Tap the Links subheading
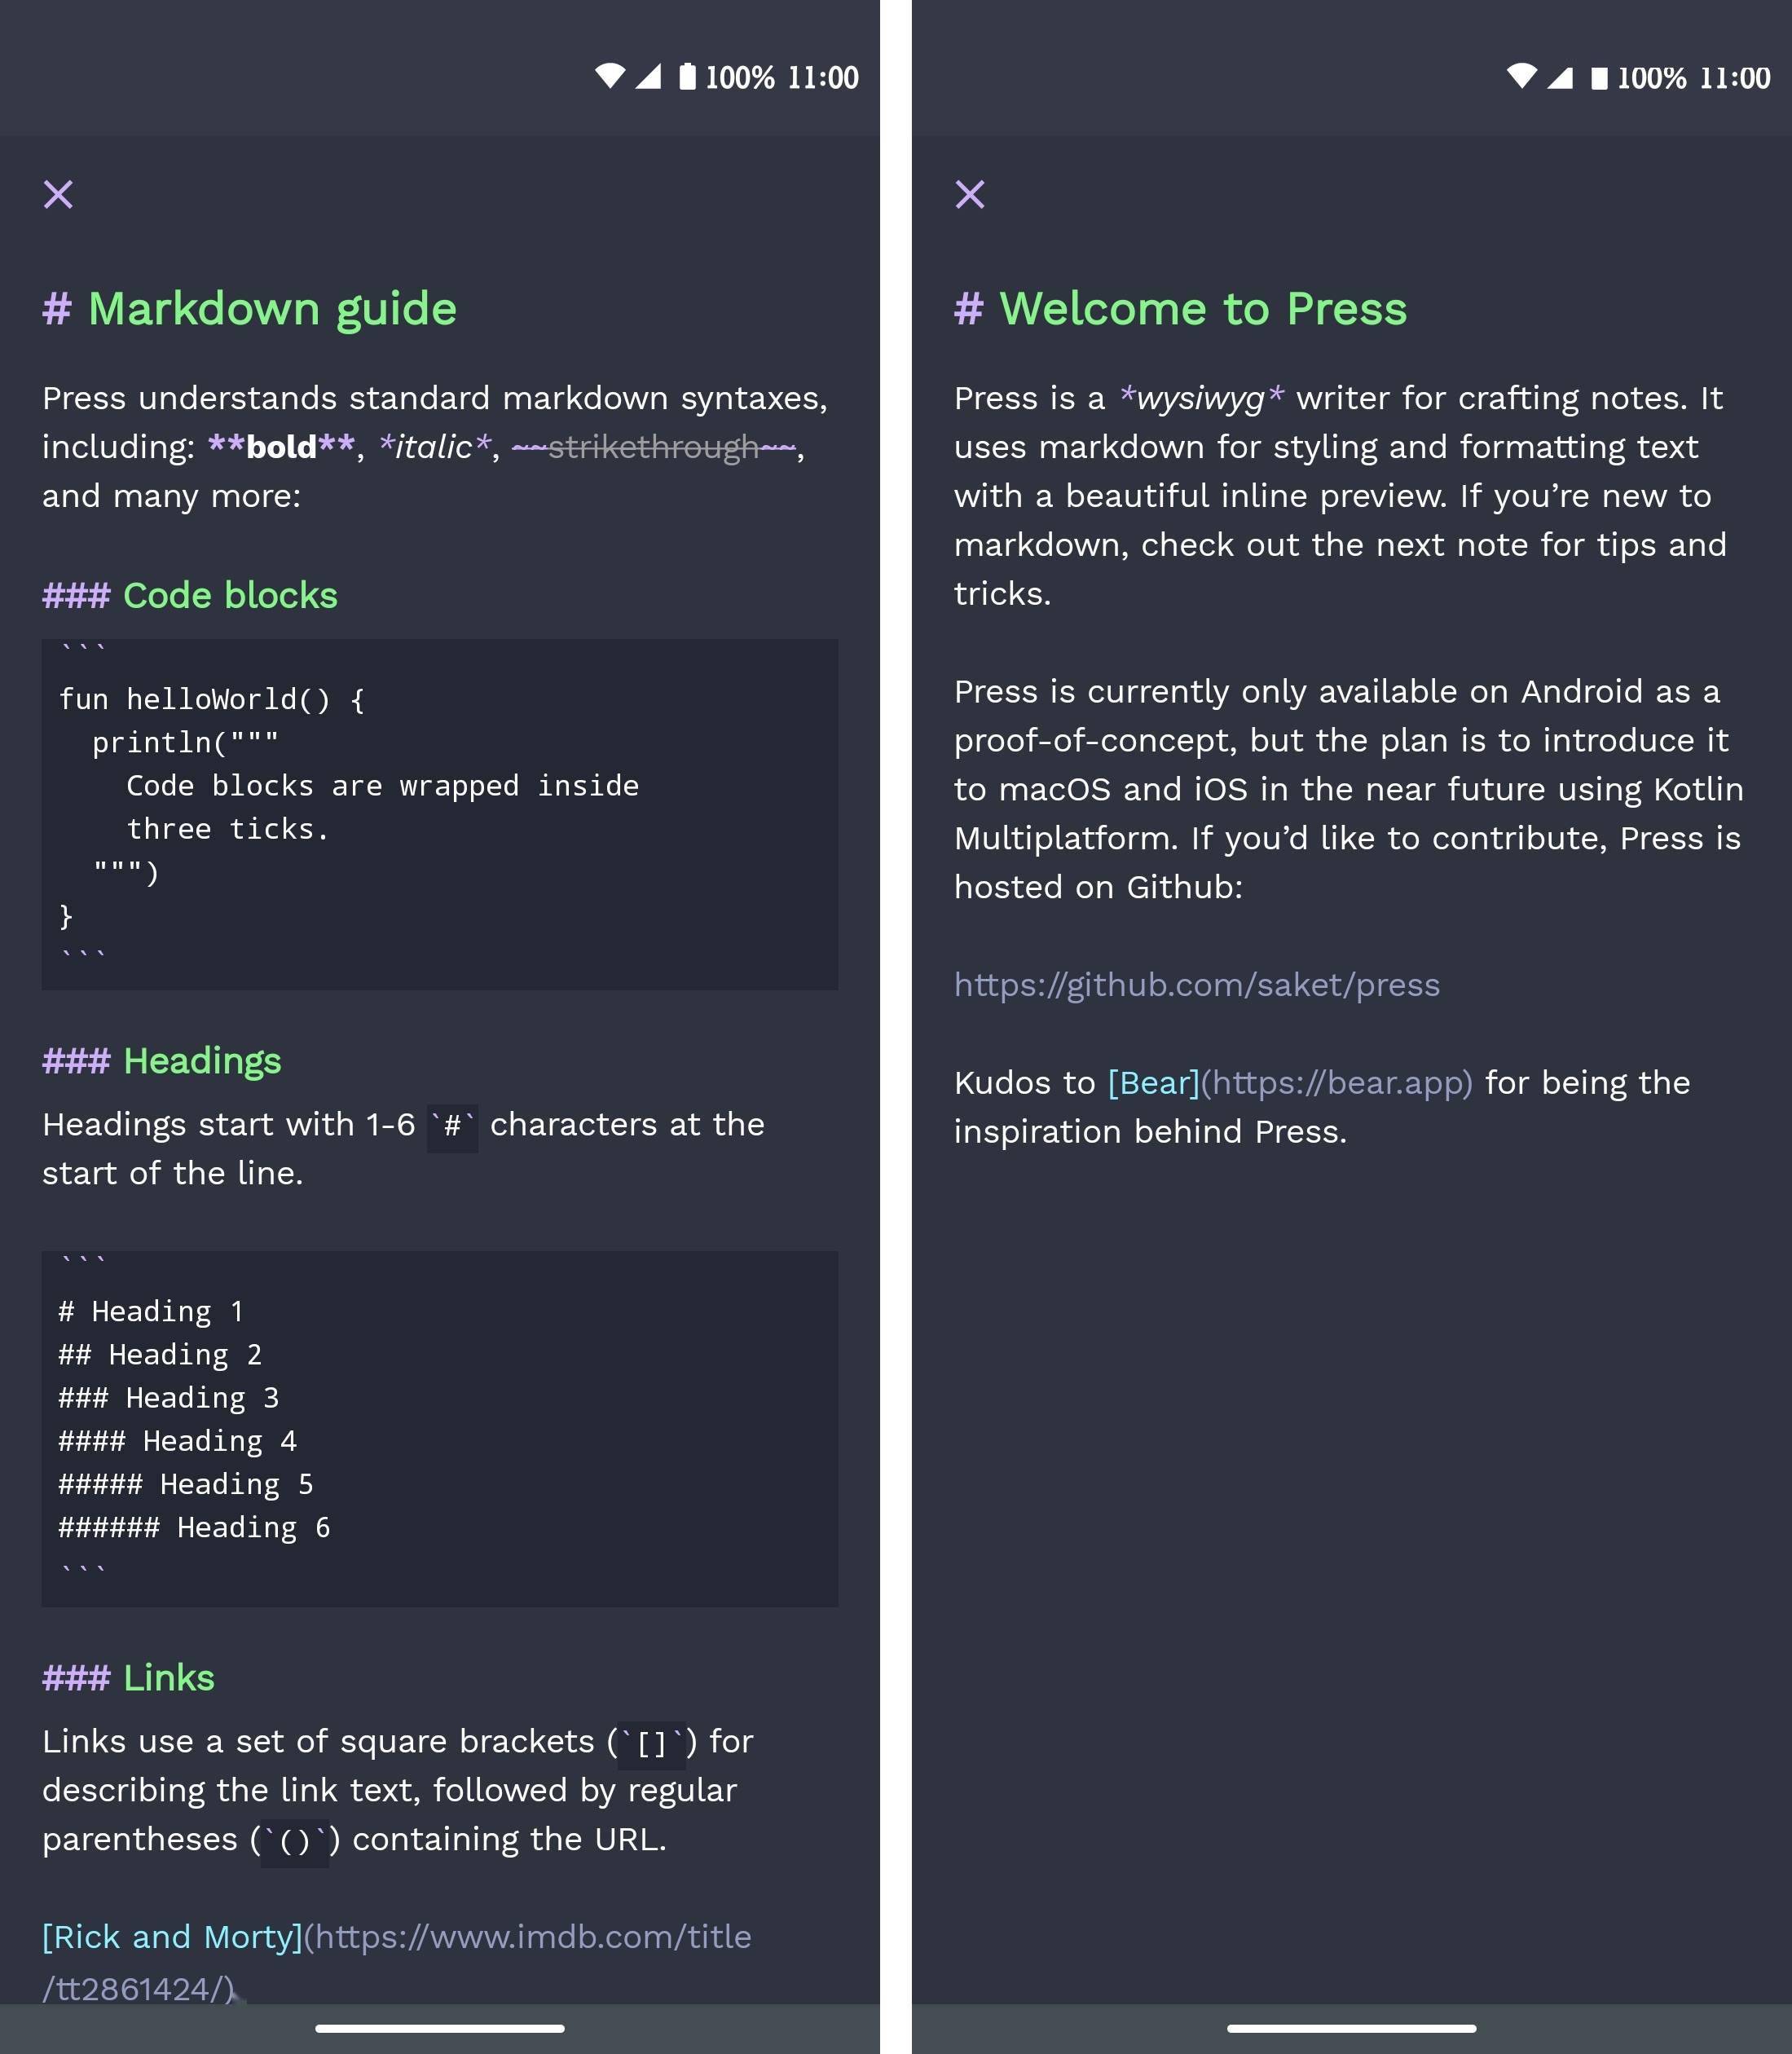The image size is (1792, 2054). click(168, 1678)
